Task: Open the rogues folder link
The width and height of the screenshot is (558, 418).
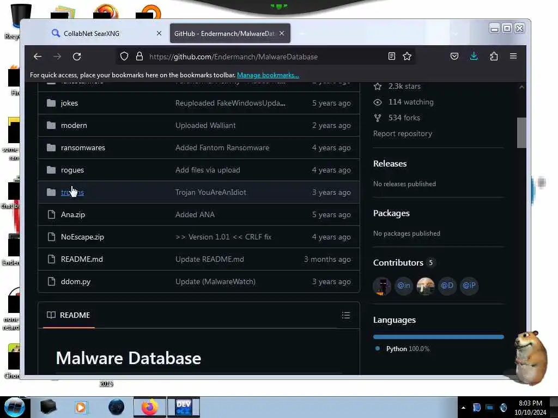Action: point(72,170)
